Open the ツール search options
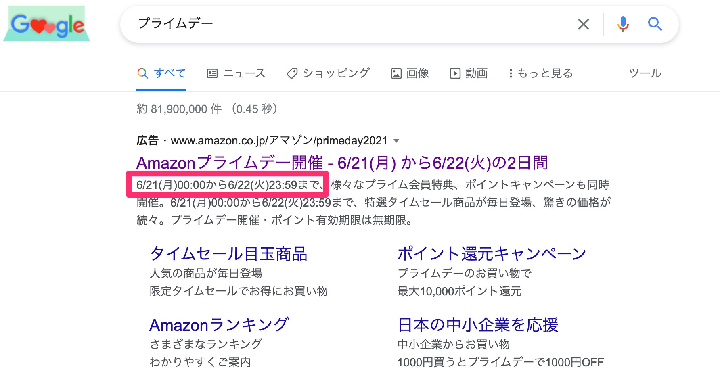The height and width of the screenshot is (376, 720). point(645,73)
